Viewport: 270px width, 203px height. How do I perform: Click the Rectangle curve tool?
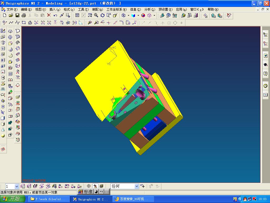24,23
